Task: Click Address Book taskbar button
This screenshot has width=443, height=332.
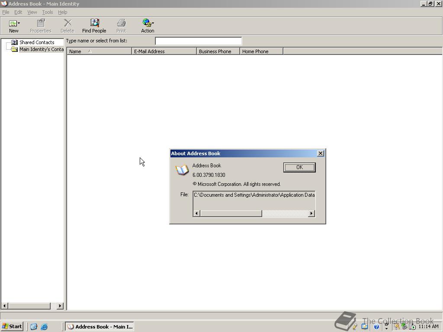Action: [x=100, y=327]
